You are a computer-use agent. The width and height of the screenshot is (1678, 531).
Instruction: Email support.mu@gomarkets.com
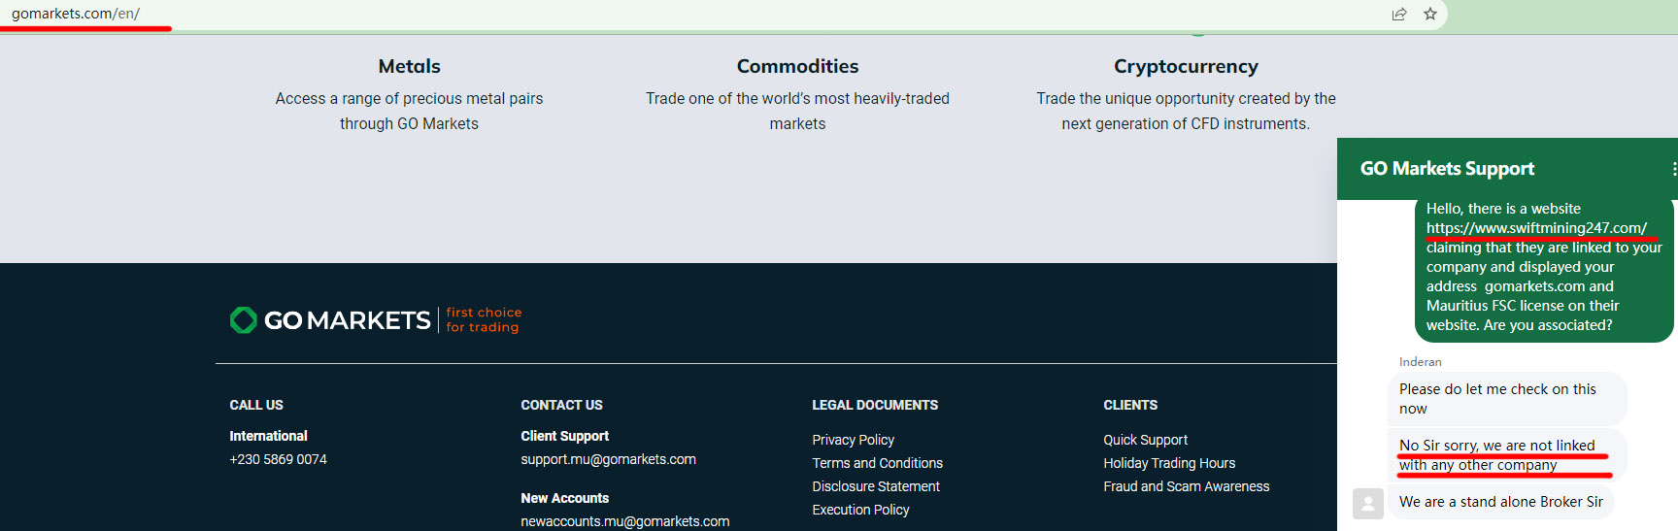[x=608, y=459]
